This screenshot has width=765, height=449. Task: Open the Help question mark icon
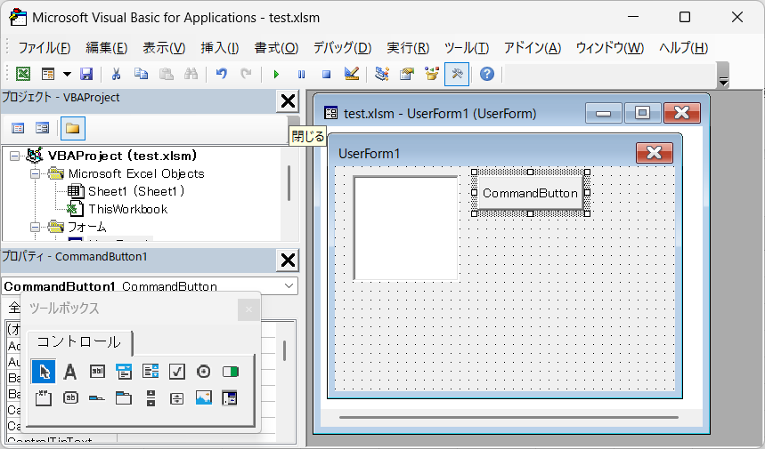pyautogui.click(x=487, y=74)
